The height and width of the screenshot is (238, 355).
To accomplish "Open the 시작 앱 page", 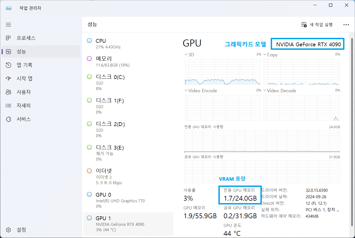I will pyautogui.click(x=41, y=78).
